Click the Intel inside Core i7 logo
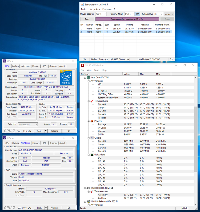 [66, 77]
